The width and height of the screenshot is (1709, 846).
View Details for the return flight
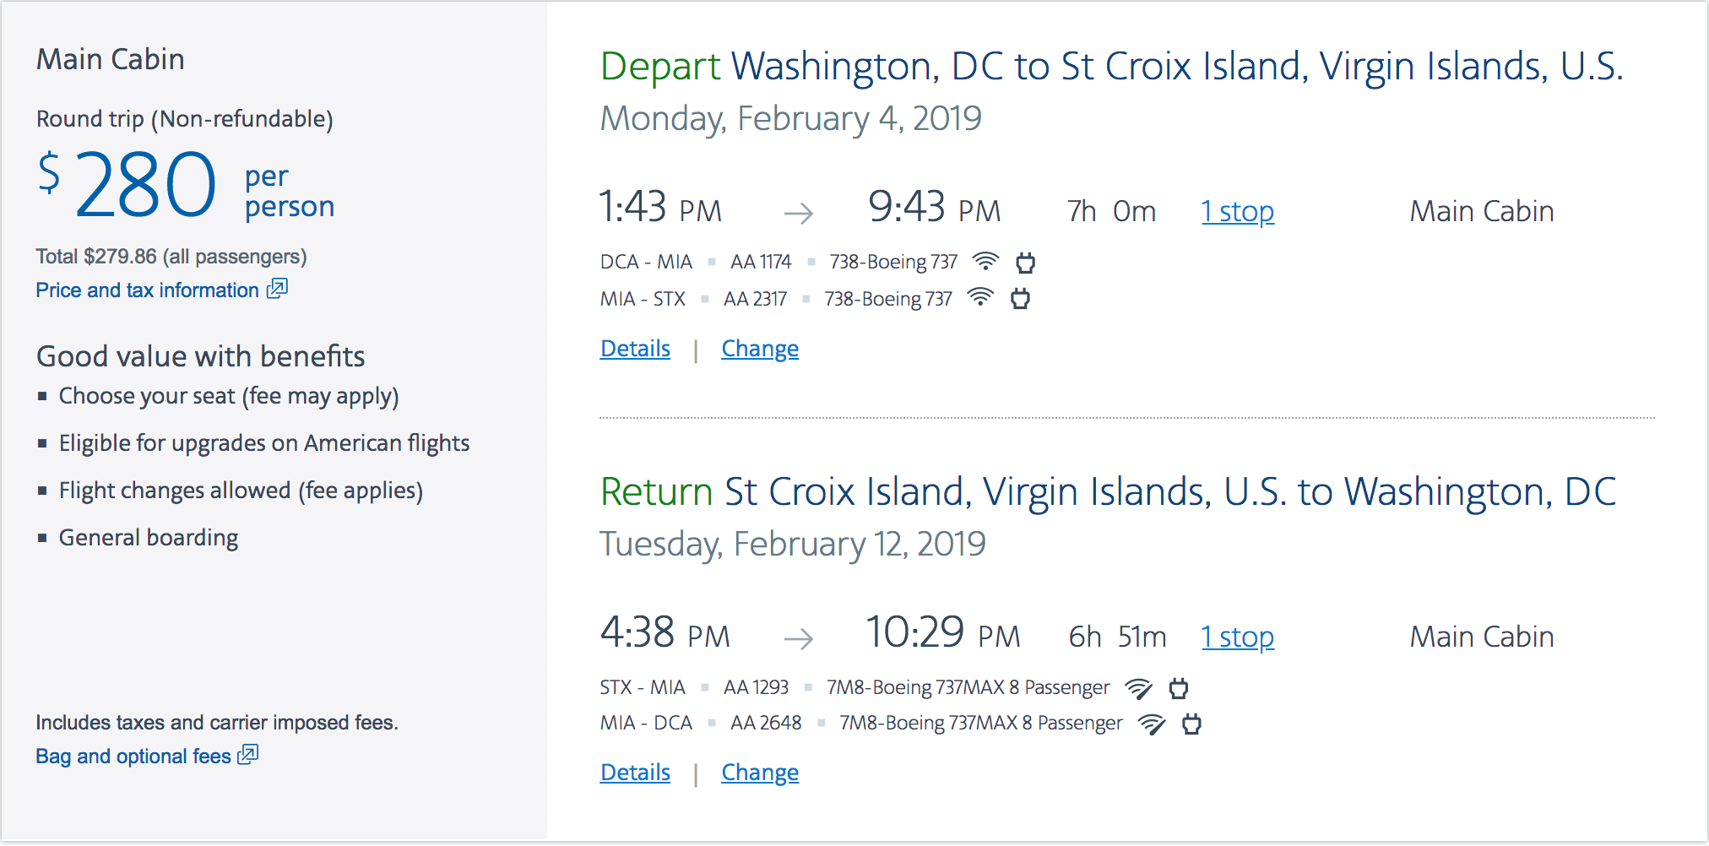pos(635,773)
